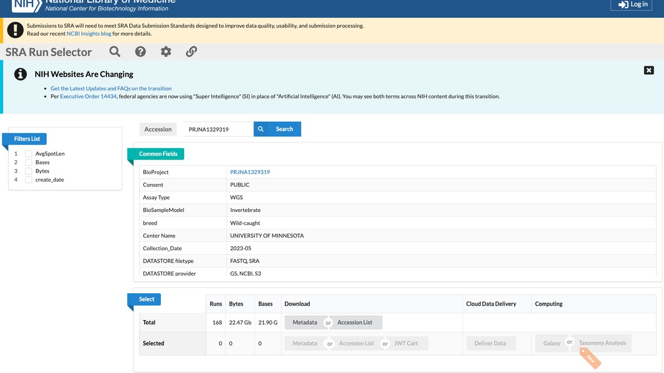Open the PRJNA1329319 BioProject link
Image resolution: width=664 pixels, height=373 pixels.
pyautogui.click(x=250, y=172)
